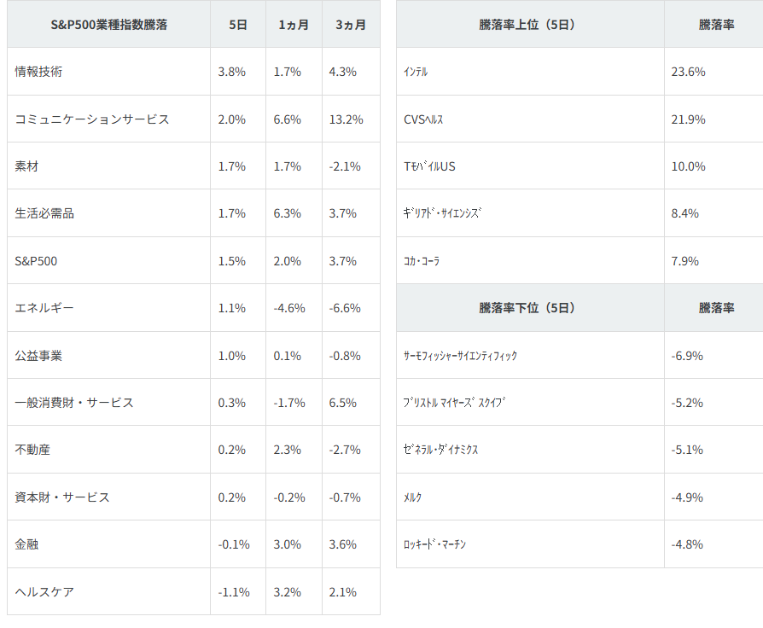
Task: Click the 素材 sector label
Action: 26,166
